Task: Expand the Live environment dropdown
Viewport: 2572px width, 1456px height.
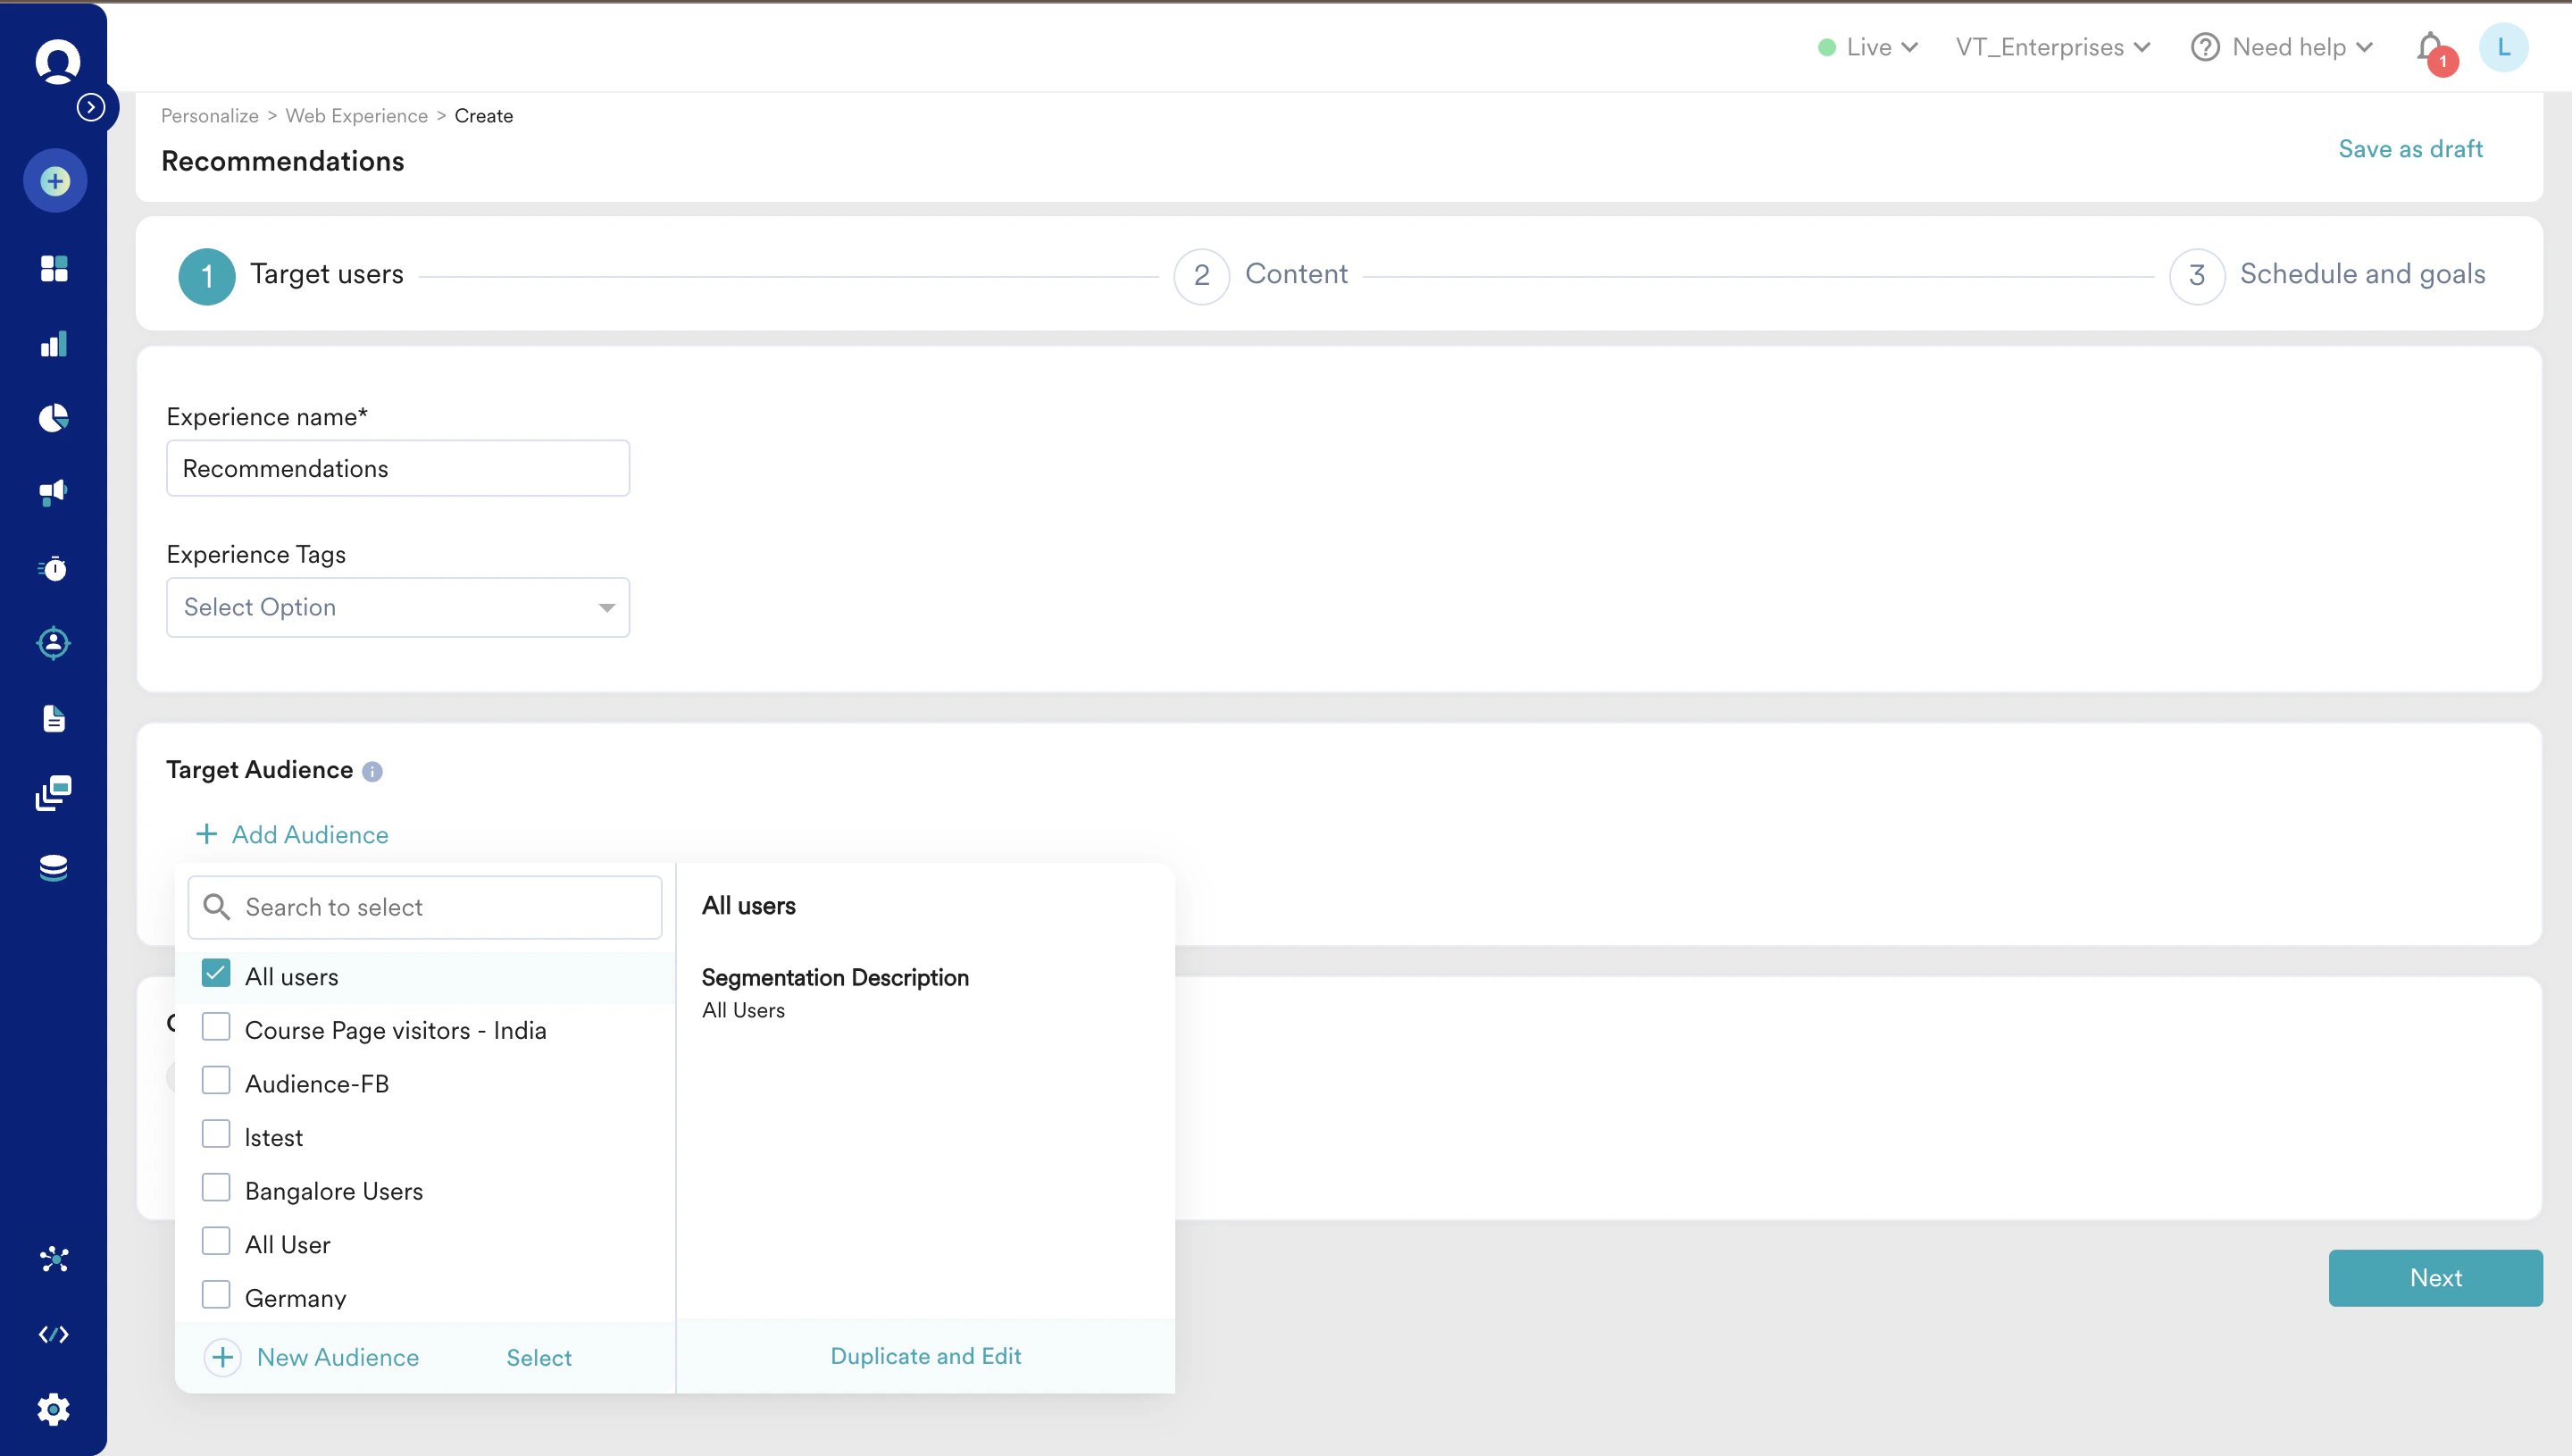Action: tap(1868, 47)
